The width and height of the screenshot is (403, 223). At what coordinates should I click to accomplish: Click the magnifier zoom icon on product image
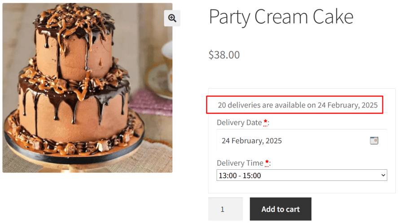click(x=172, y=18)
